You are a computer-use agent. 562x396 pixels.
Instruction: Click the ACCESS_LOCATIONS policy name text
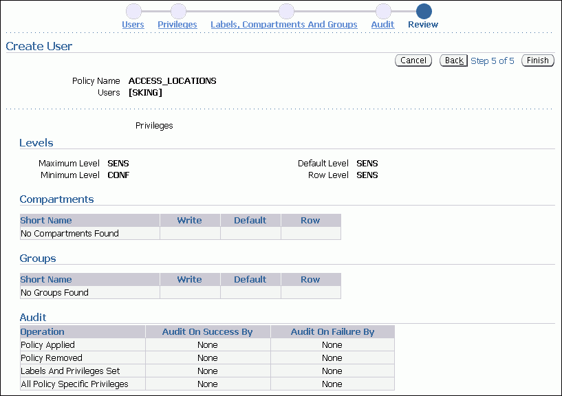coord(172,81)
